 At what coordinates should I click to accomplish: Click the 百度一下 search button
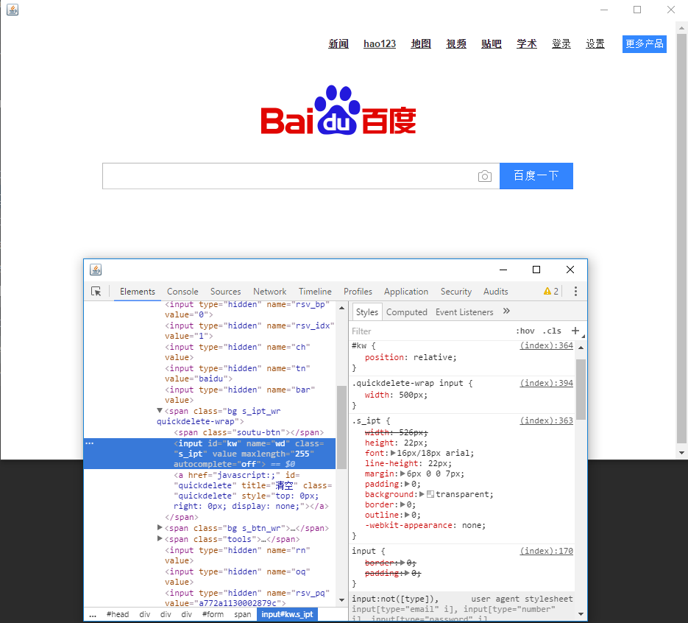[536, 176]
